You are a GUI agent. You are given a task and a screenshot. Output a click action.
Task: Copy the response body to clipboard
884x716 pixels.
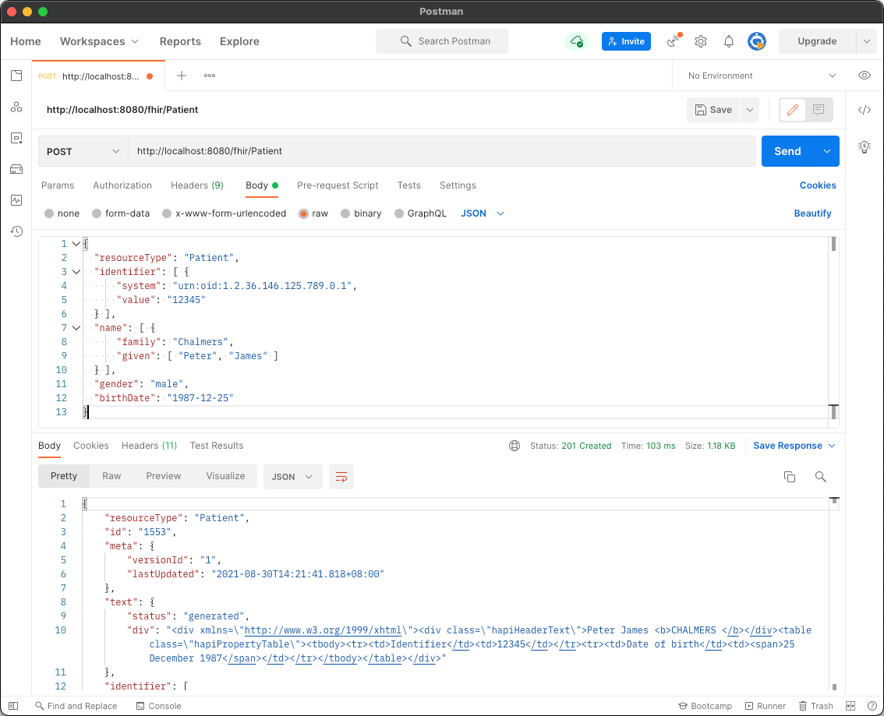(x=789, y=477)
